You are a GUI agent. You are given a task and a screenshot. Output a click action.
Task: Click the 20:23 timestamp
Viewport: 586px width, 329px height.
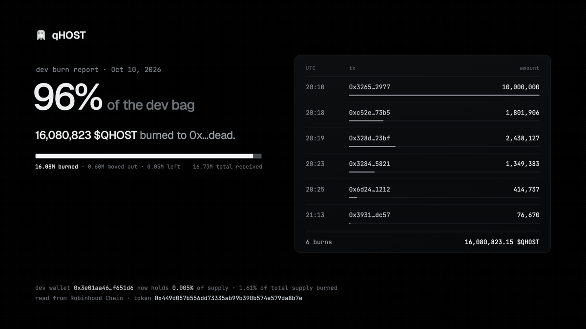click(x=315, y=164)
